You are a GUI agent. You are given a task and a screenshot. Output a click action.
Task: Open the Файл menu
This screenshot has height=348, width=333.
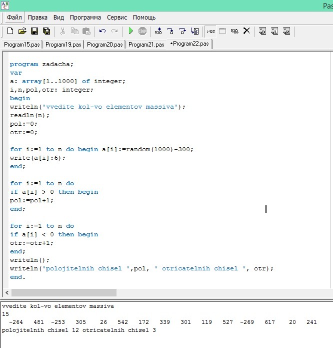[14, 17]
